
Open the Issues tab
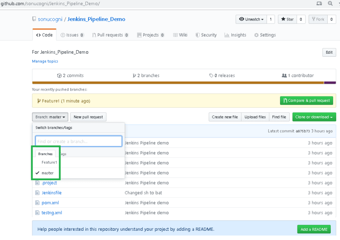72,35
